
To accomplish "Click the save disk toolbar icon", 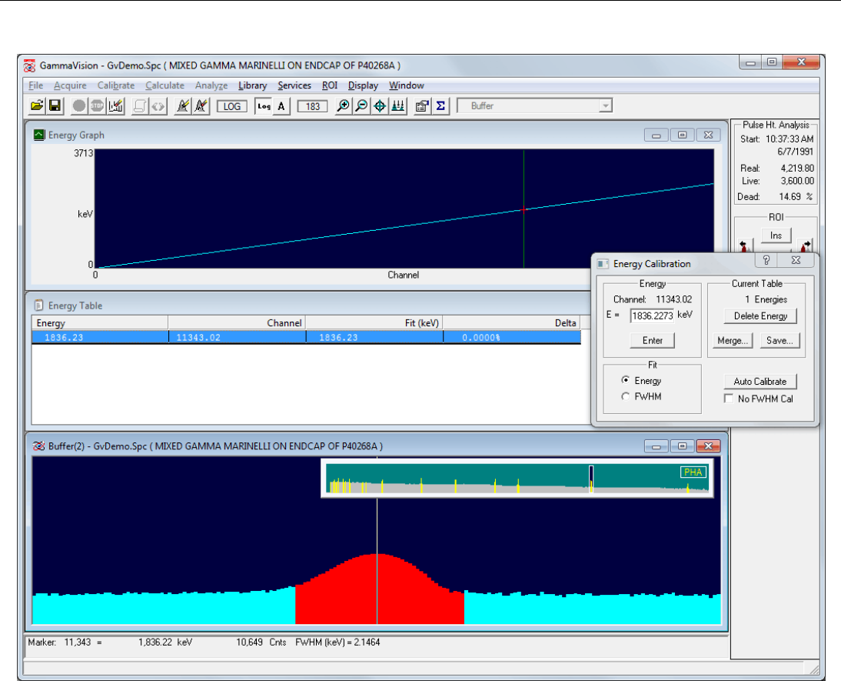I will 55,106.
